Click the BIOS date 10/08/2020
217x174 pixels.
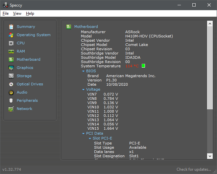click(117, 84)
